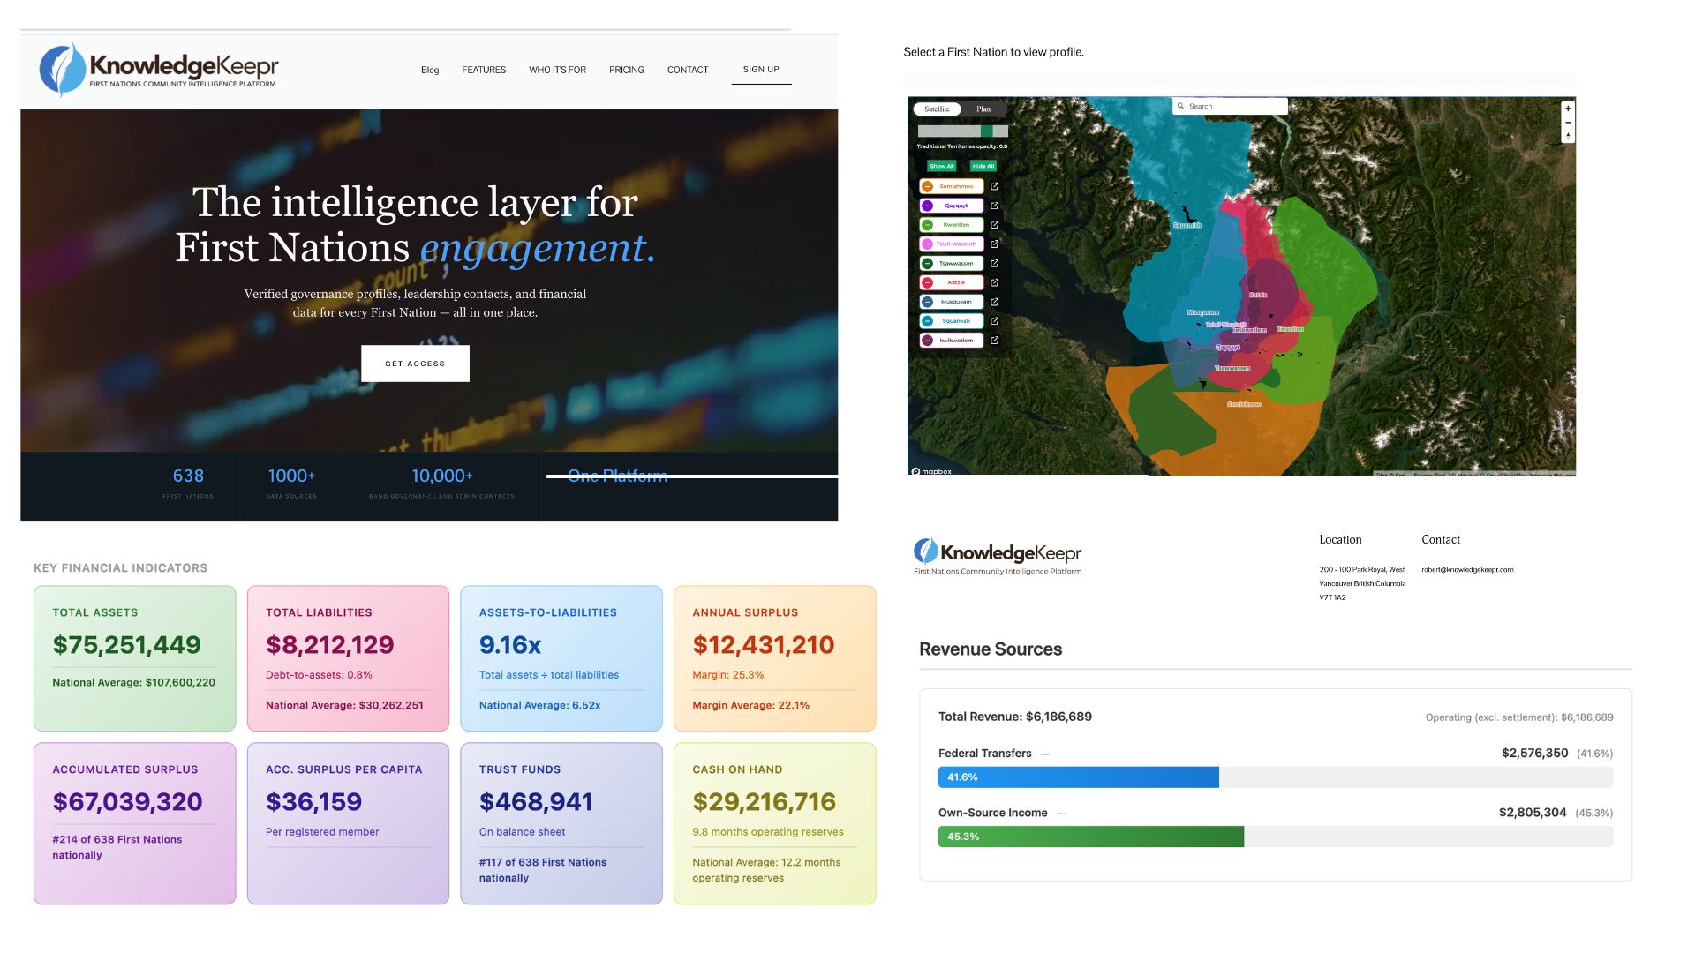Image resolution: width=1695 pixels, height=953 pixels.
Task: Zoom out on the map with minus icon
Action: click(x=1568, y=123)
